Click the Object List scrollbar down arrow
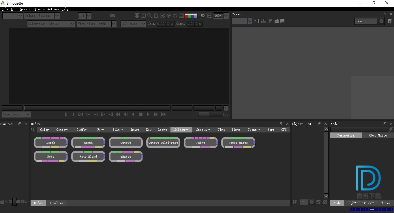This screenshot has height=213, width=394. [x=326, y=196]
